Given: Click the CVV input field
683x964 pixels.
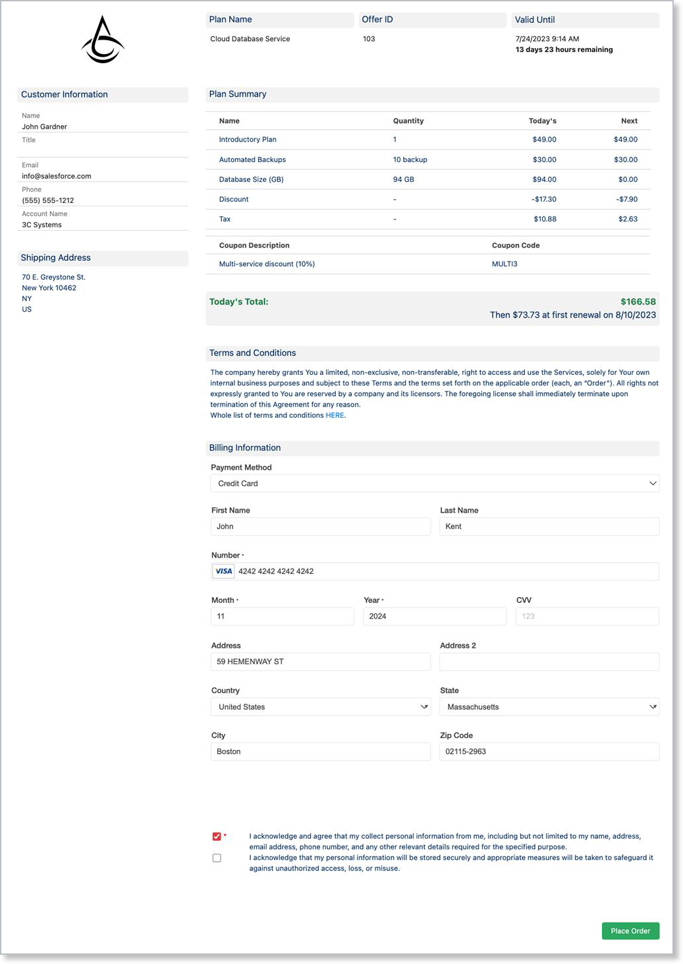Looking at the screenshot, I should [x=587, y=615].
